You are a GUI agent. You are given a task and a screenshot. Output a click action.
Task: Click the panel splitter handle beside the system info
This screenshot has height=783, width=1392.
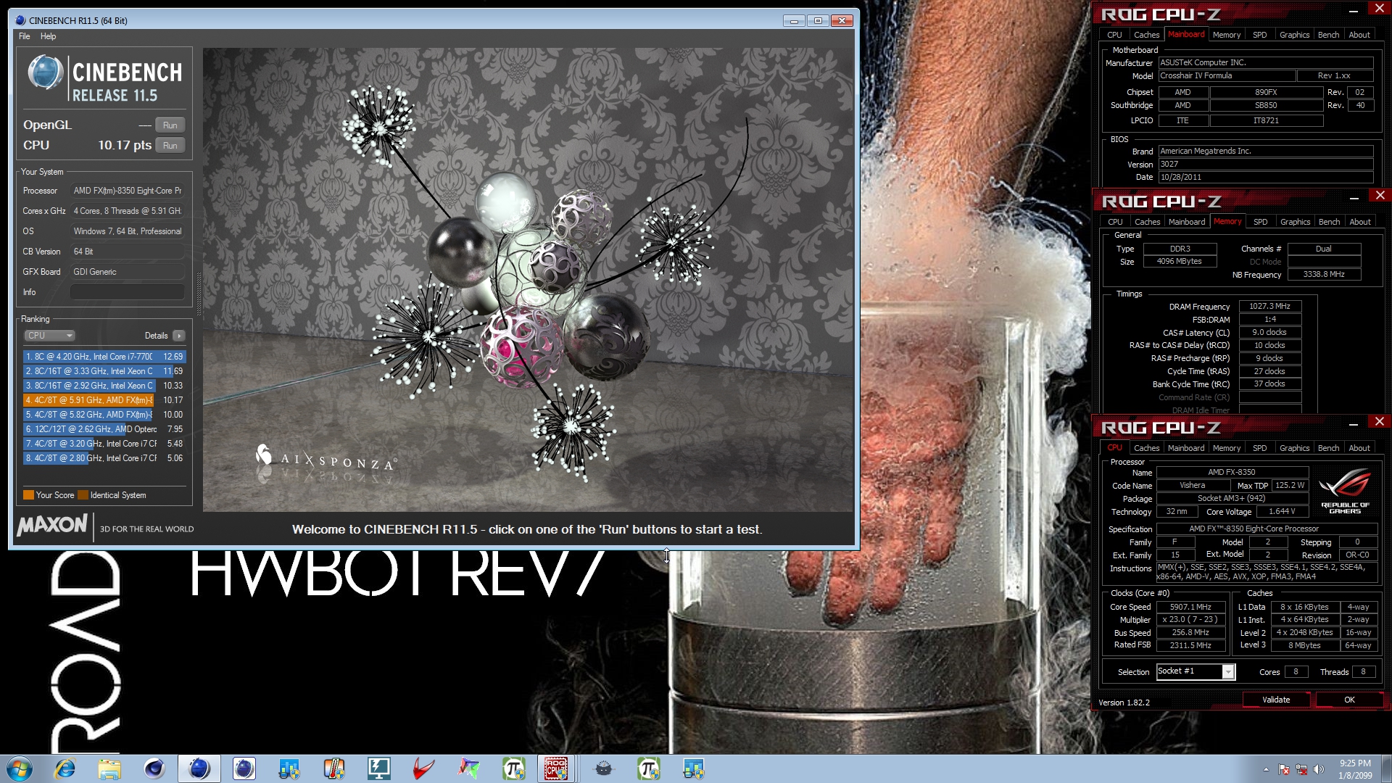tap(199, 294)
